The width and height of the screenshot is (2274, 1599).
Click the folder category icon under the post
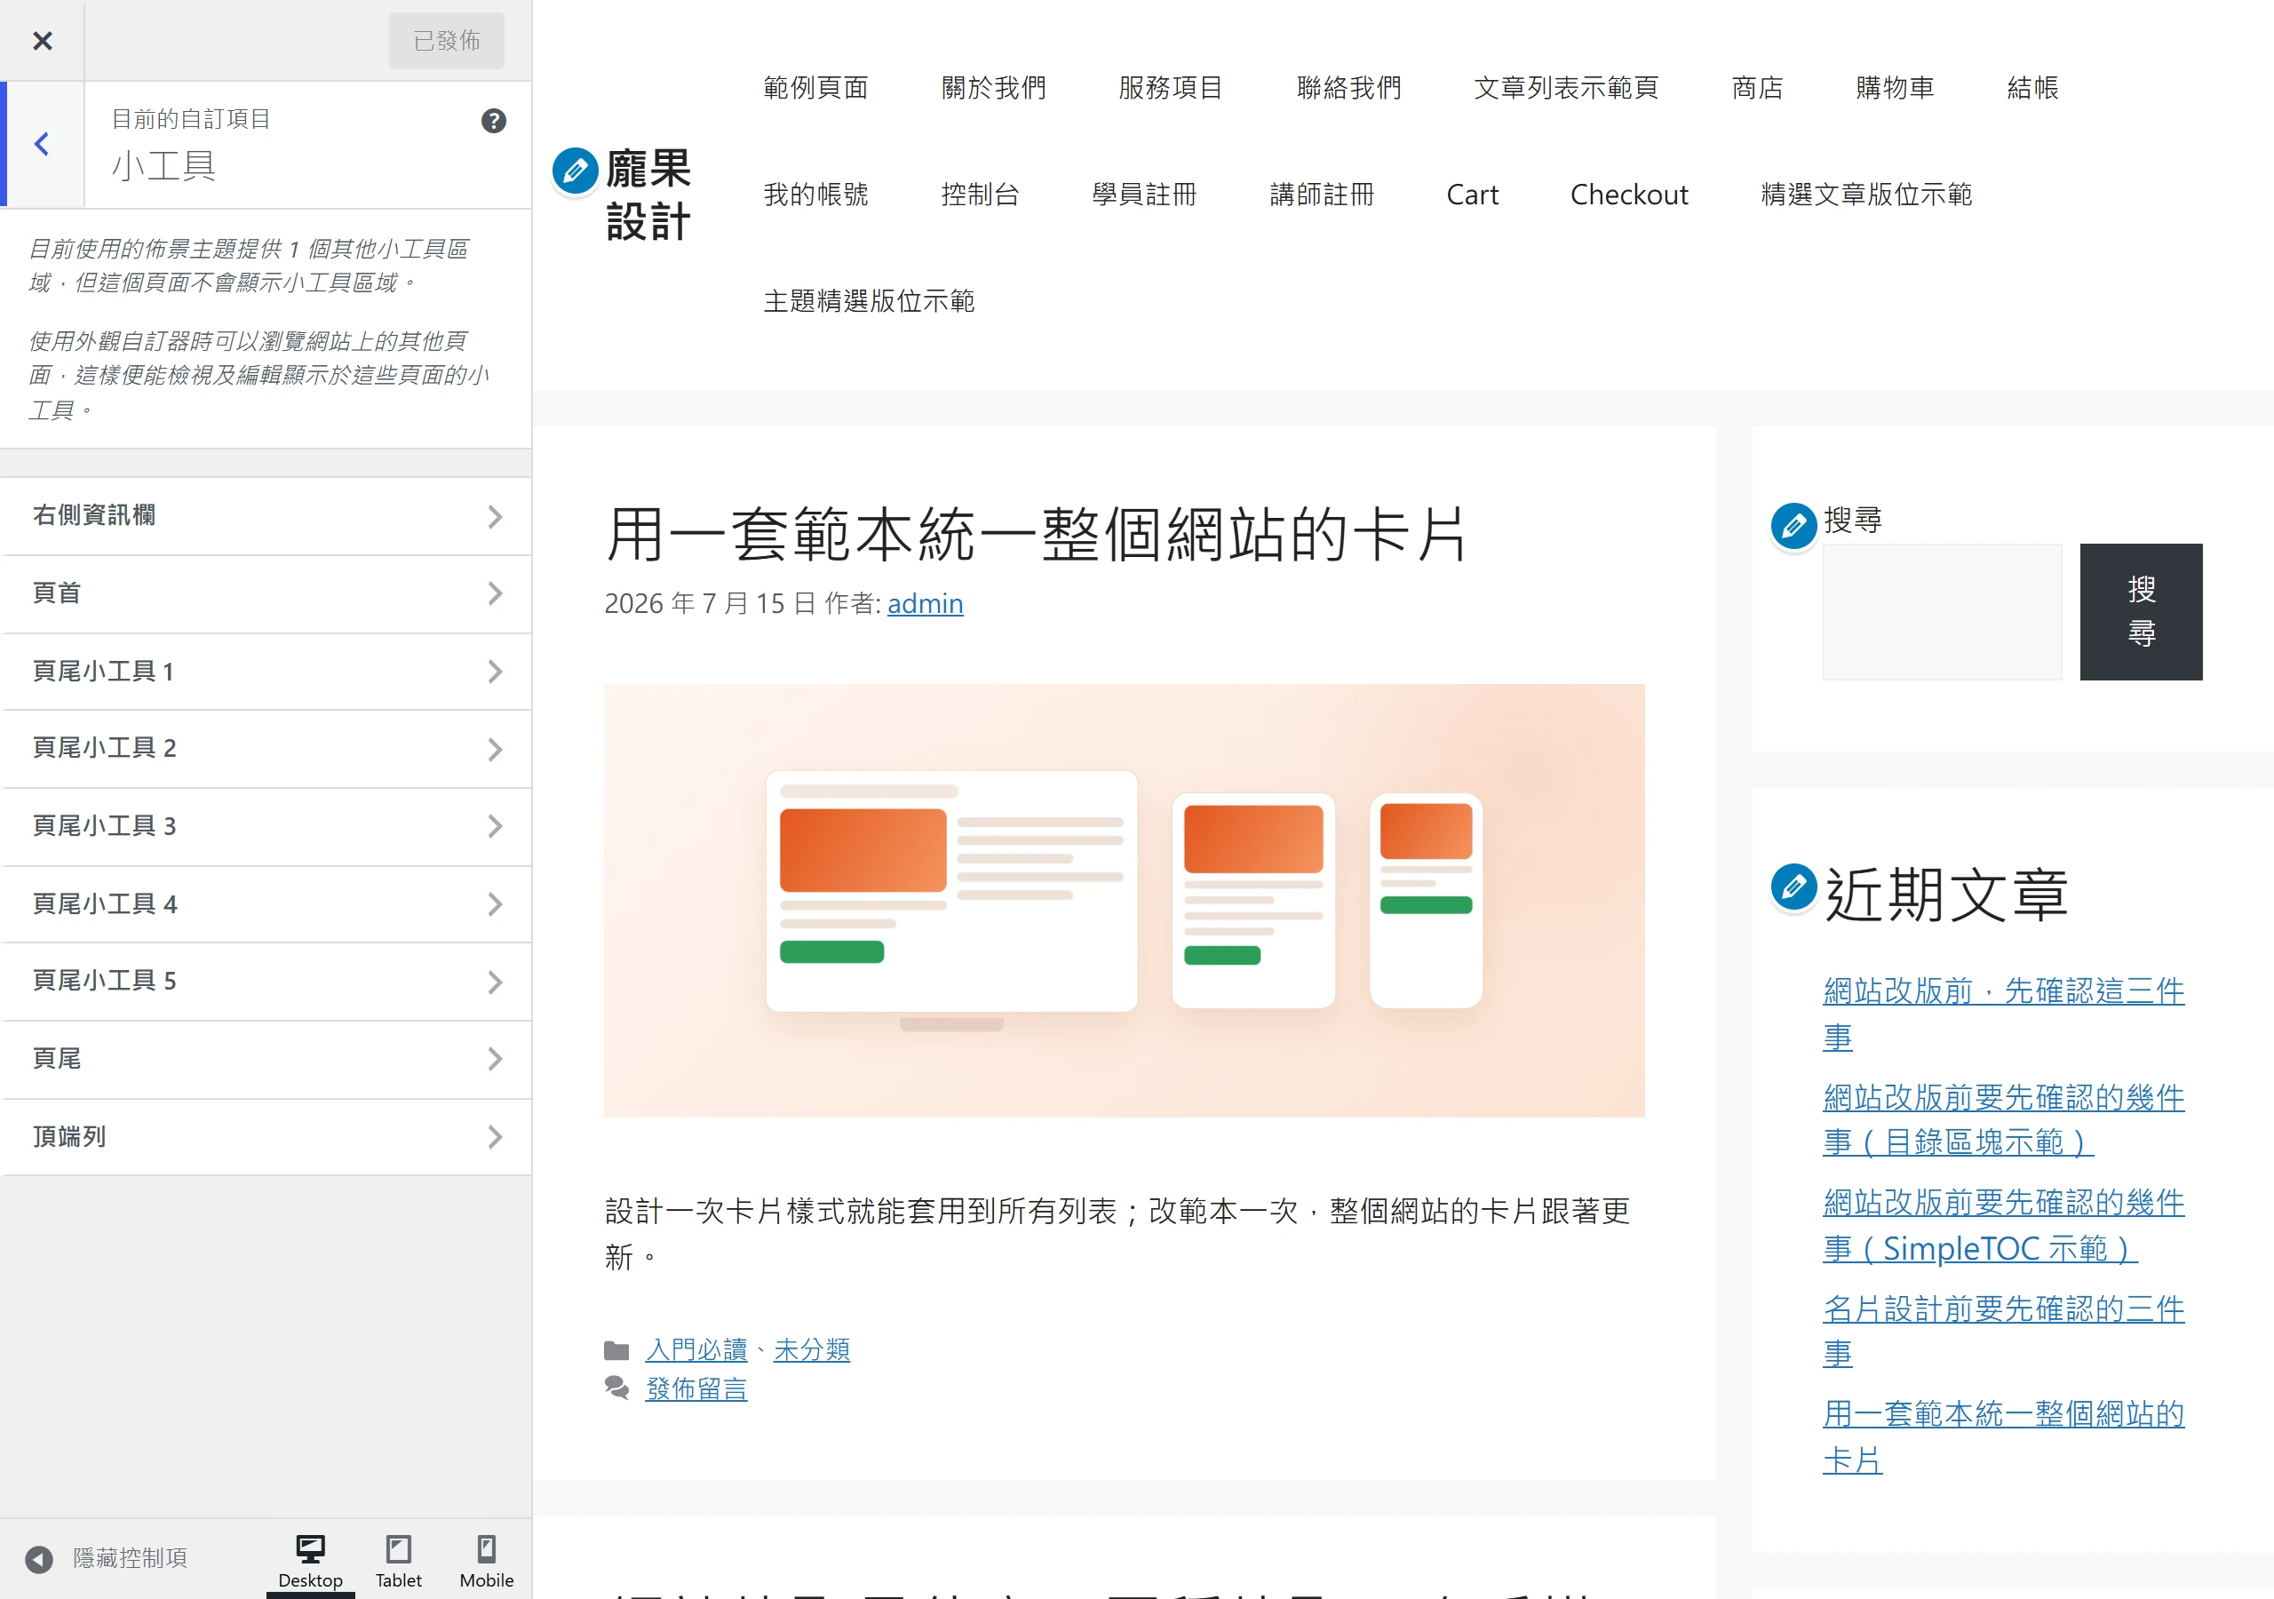click(x=616, y=1349)
